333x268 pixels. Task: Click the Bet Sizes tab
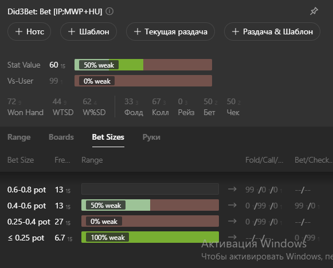[x=108, y=137]
